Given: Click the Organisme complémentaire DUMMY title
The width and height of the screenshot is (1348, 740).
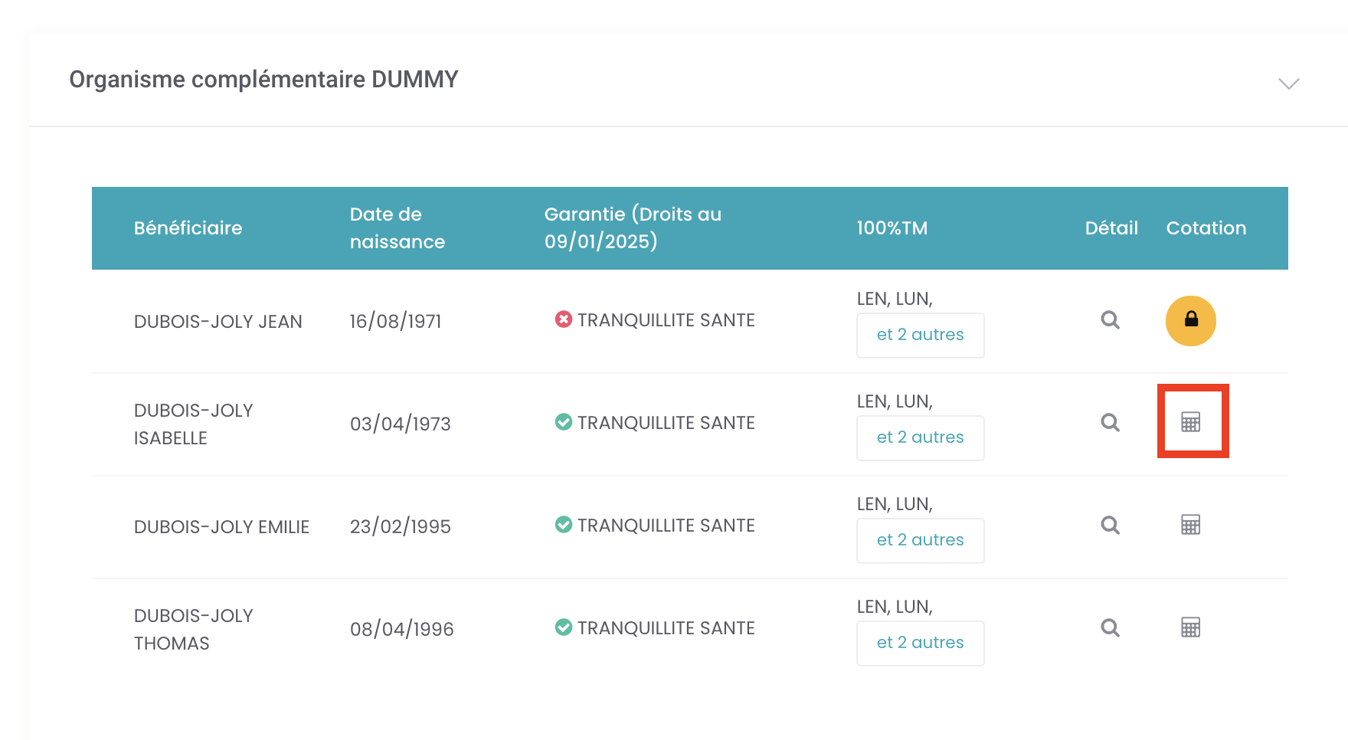Looking at the screenshot, I should point(263,80).
